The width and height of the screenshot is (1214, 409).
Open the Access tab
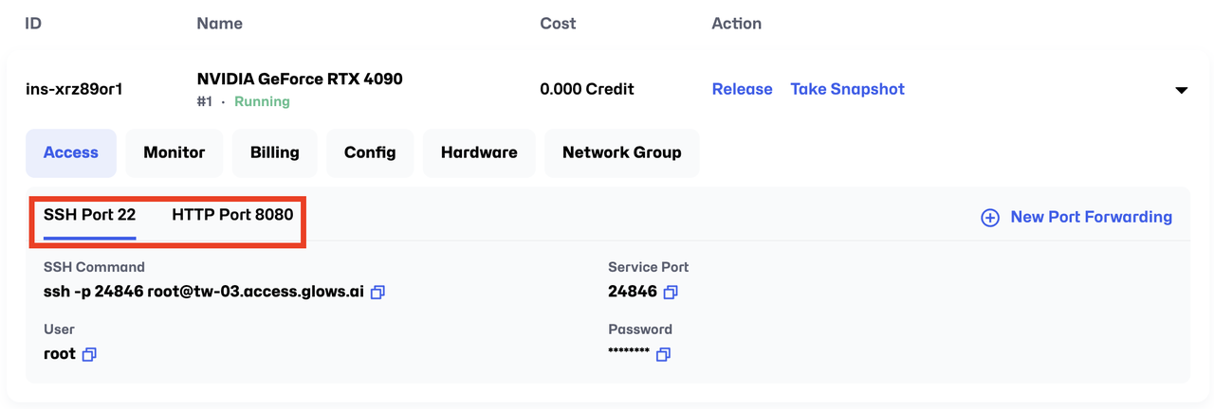click(x=71, y=152)
